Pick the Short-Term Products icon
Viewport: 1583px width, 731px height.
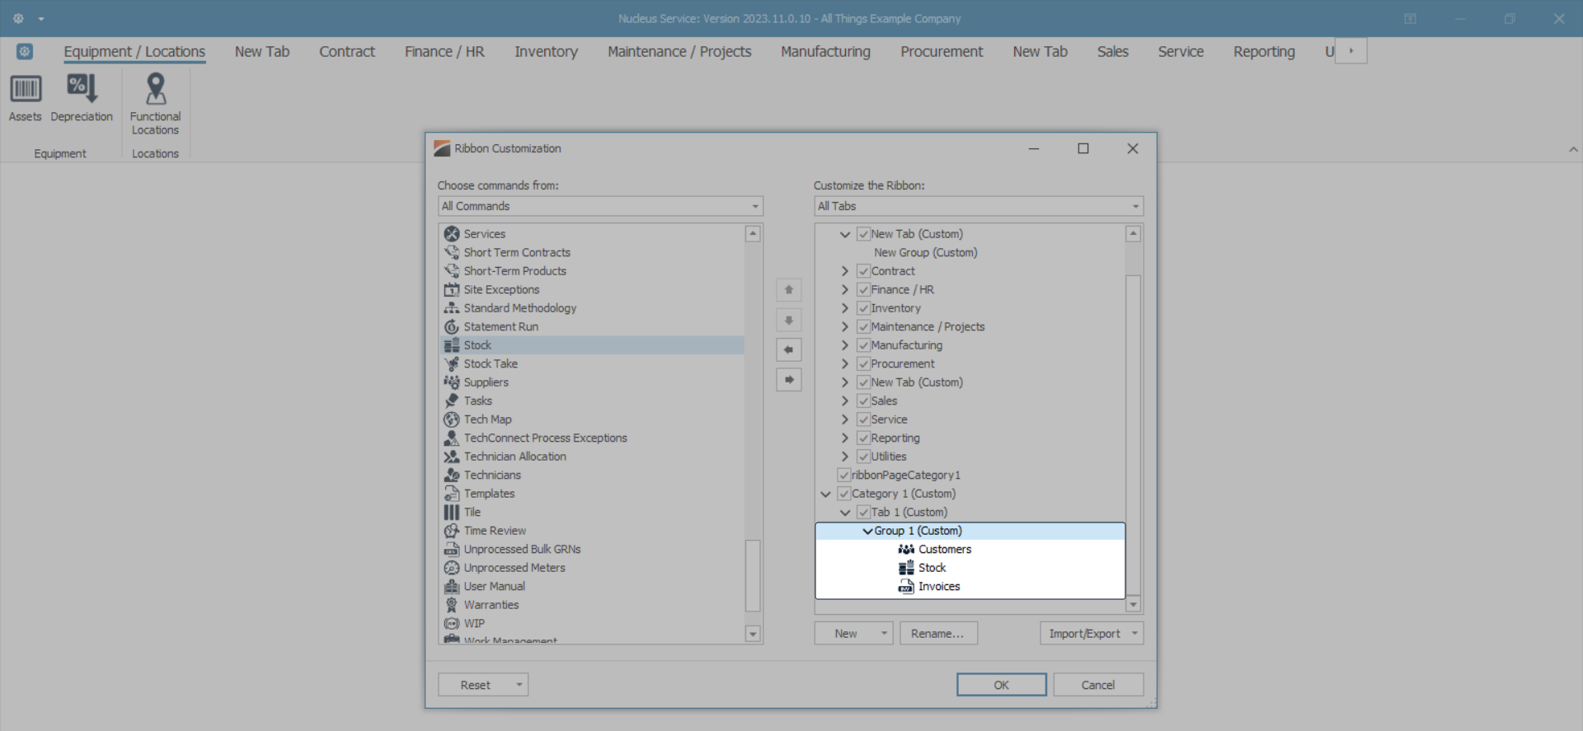452,271
